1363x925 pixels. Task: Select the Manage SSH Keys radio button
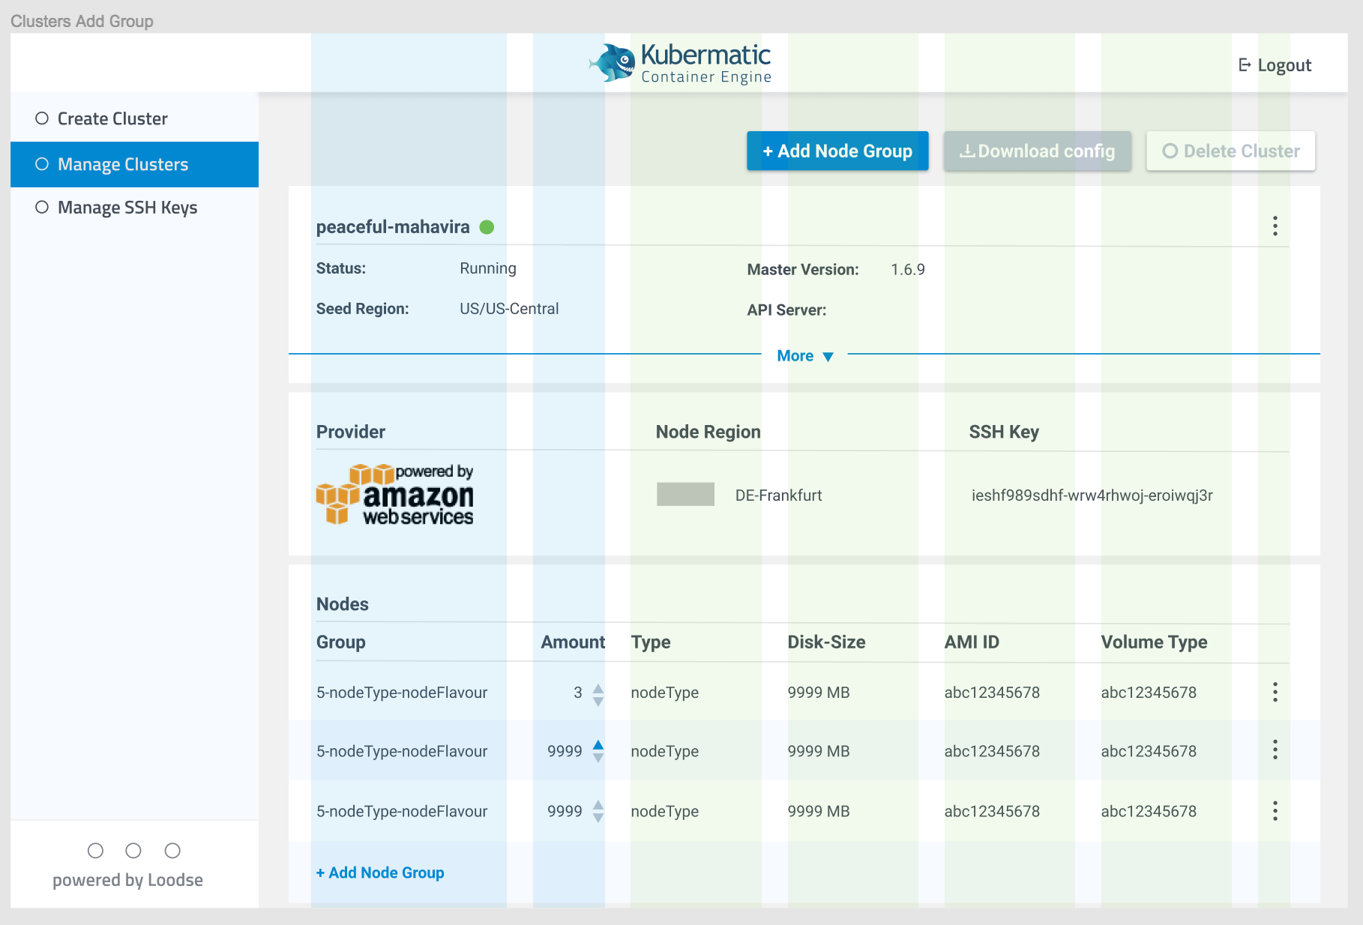tap(41, 207)
